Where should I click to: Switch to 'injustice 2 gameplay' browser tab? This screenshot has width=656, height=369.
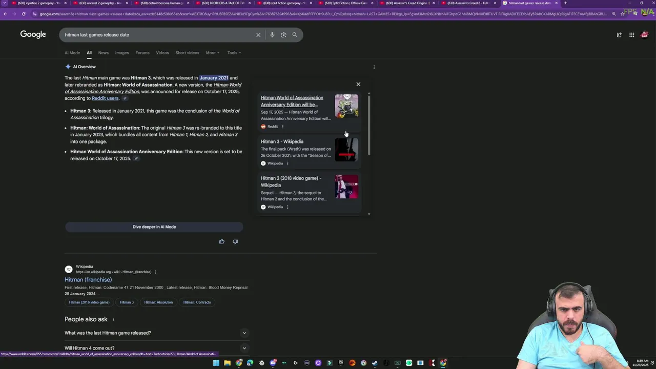pyautogui.click(x=38, y=3)
